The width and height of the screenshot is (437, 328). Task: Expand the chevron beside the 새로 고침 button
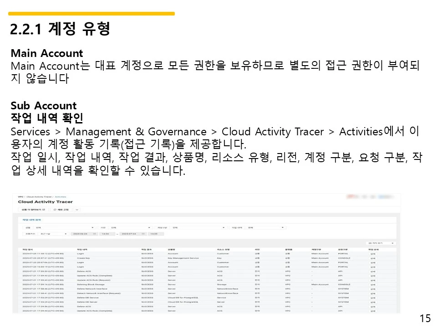pyautogui.click(x=76, y=210)
